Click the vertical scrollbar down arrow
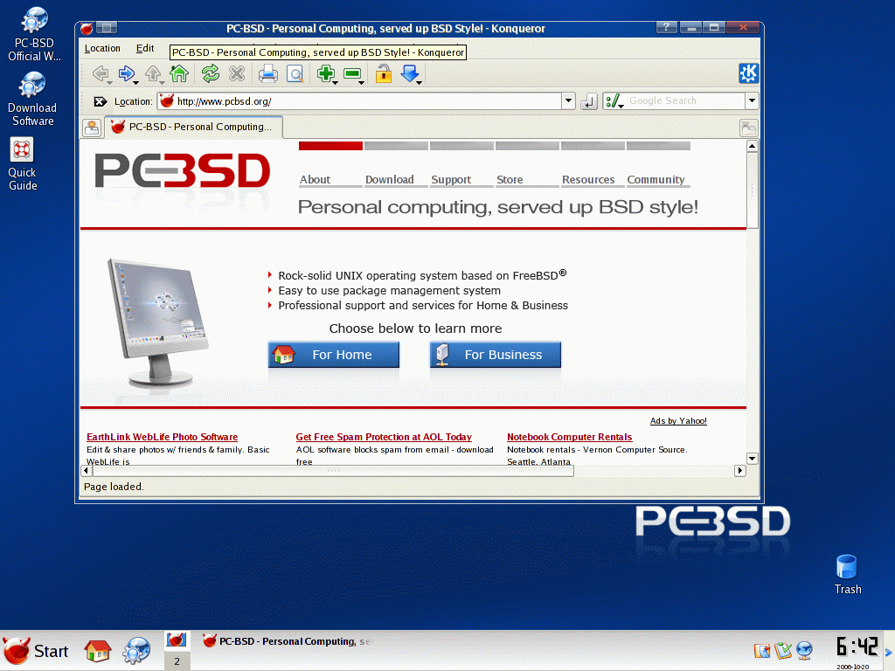This screenshot has height=671, width=895. (x=753, y=459)
